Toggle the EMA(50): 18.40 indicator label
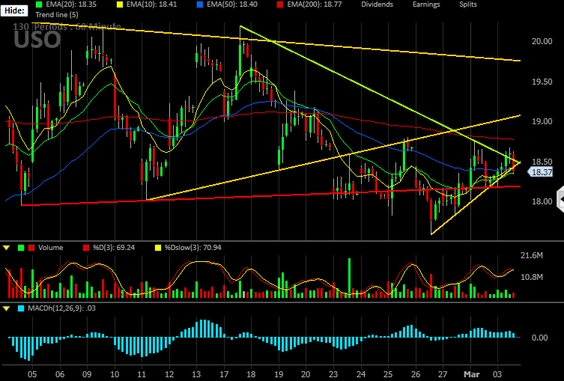 pyautogui.click(x=232, y=4)
